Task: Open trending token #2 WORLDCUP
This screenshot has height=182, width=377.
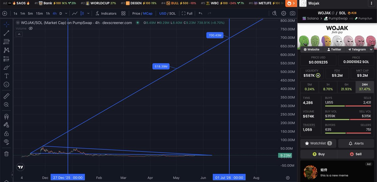Action: coord(98,3)
